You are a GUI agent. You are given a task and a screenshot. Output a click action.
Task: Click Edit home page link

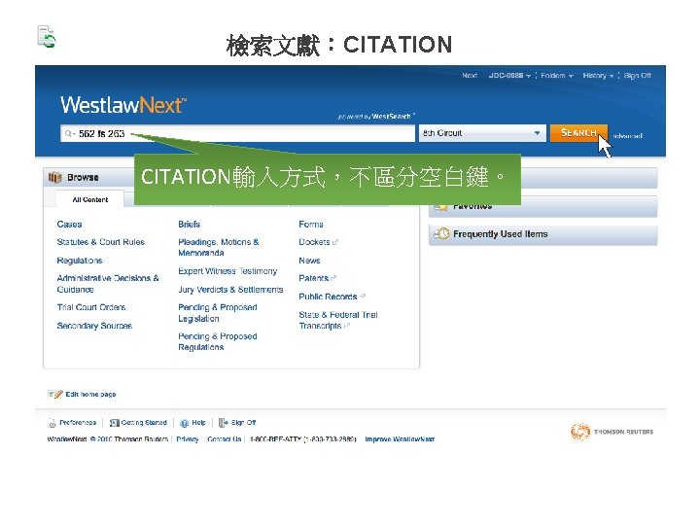90,394
